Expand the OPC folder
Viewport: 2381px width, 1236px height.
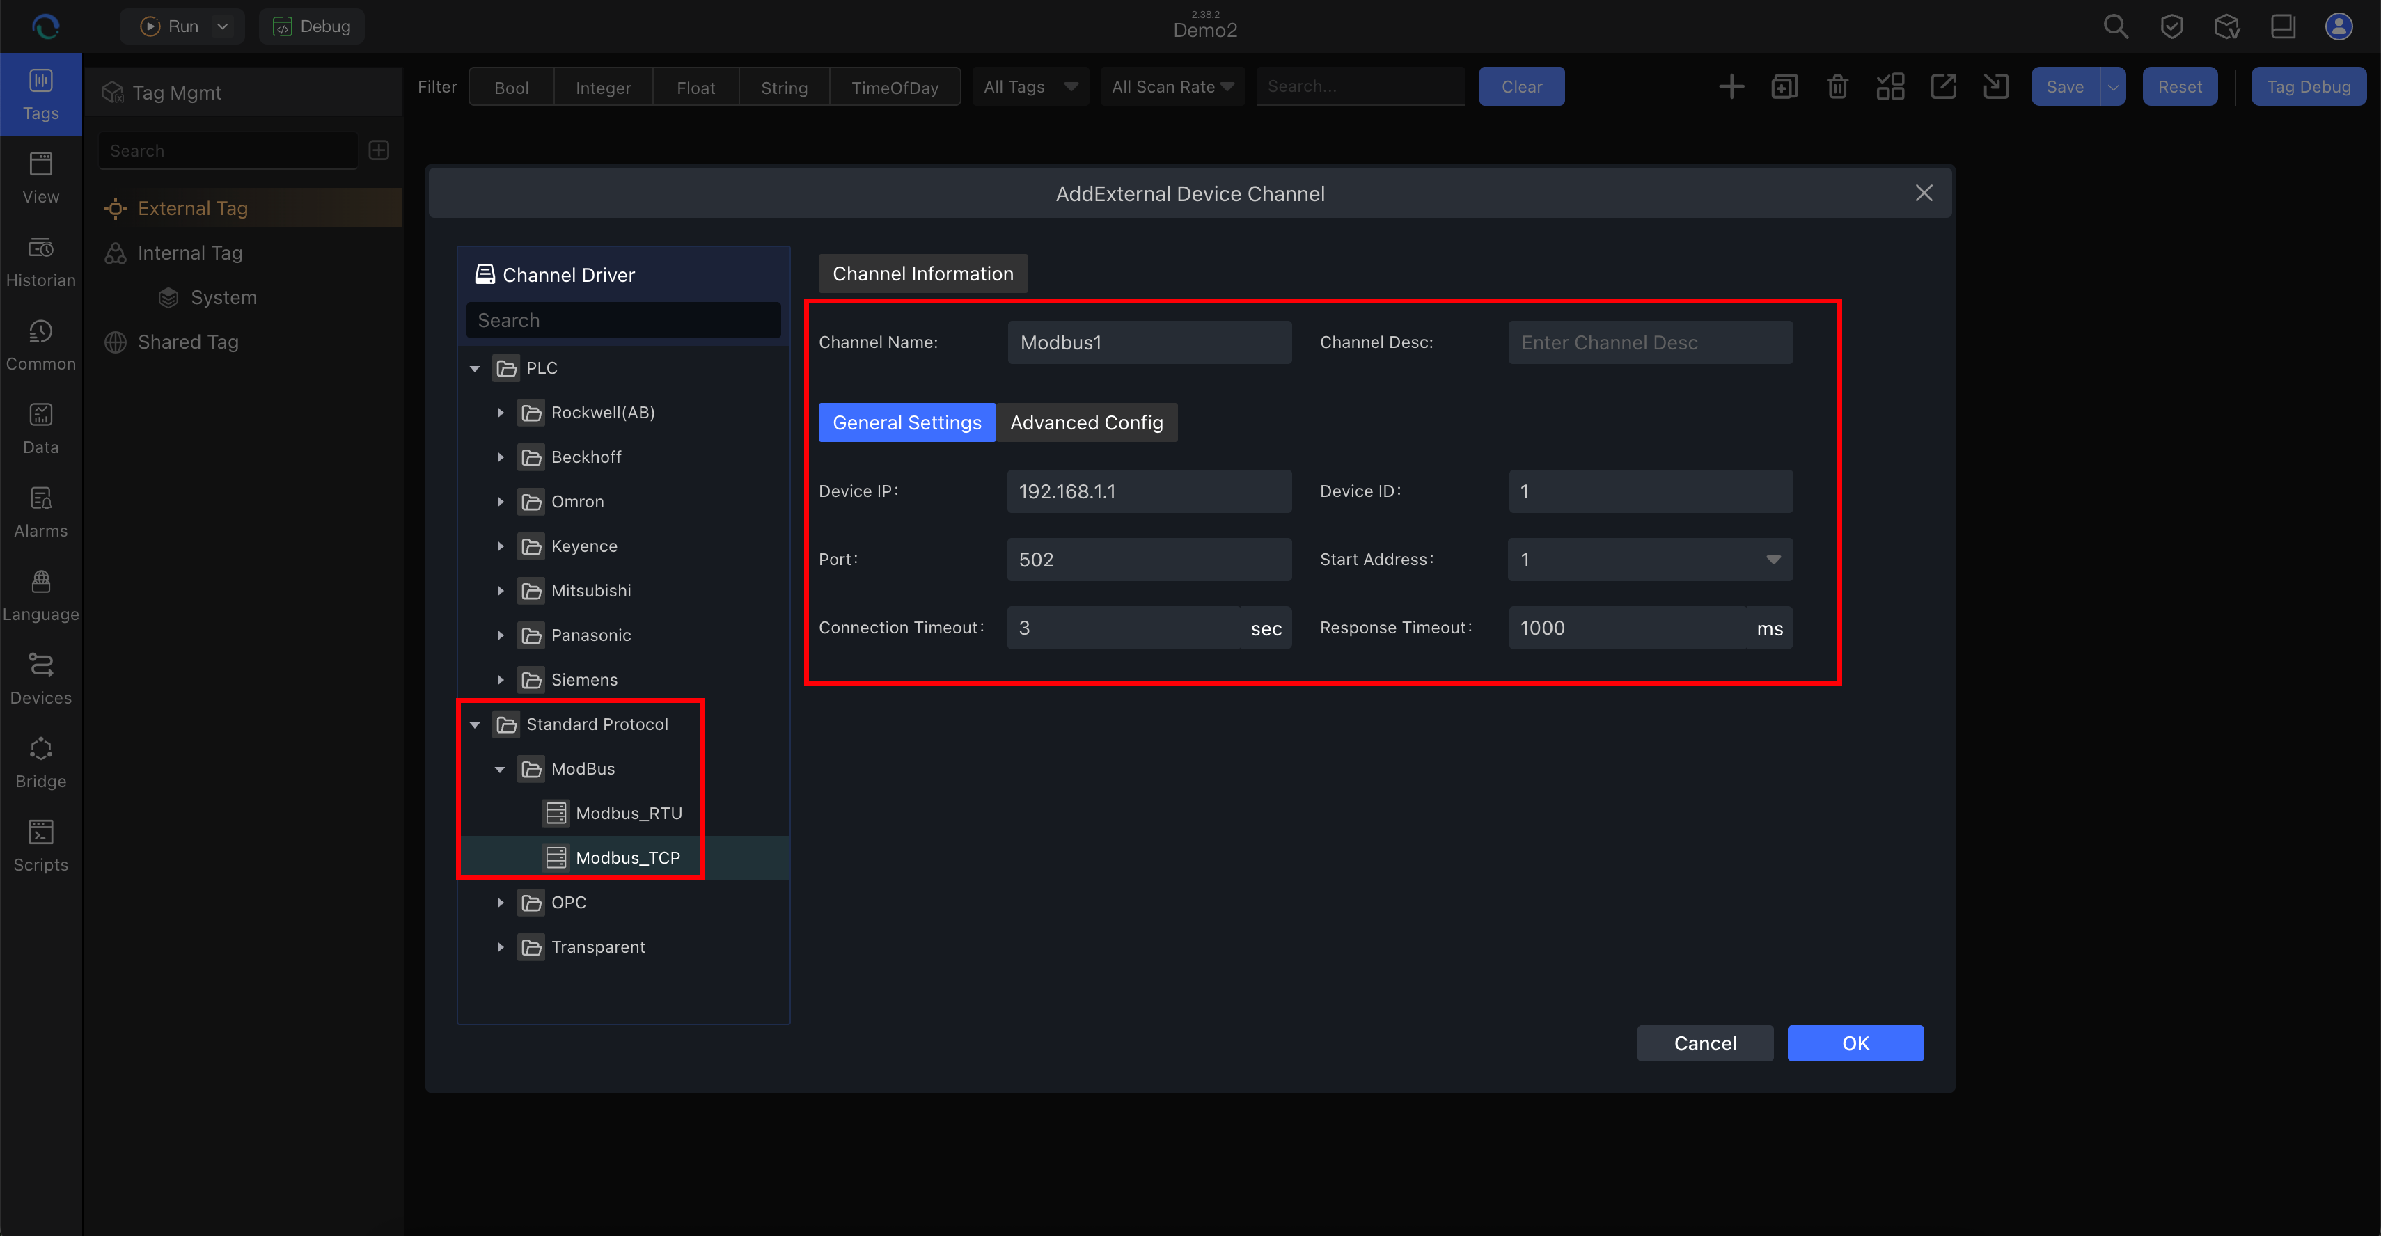point(500,903)
